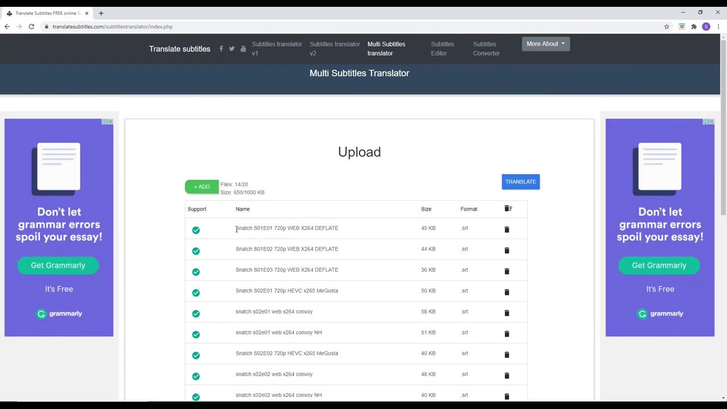Click the Name column header
The image size is (727, 409).
[243, 209]
